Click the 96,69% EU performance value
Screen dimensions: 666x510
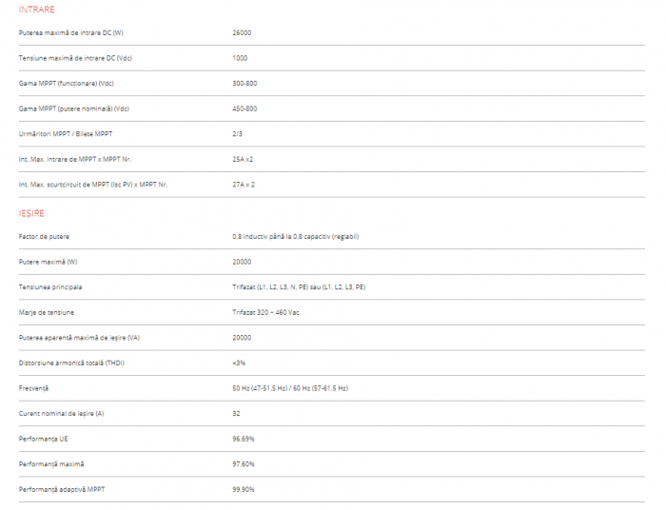click(244, 439)
